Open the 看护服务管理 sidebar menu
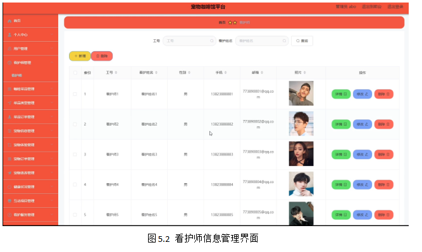This screenshot has width=422, height=252. (x=30, y=215)
